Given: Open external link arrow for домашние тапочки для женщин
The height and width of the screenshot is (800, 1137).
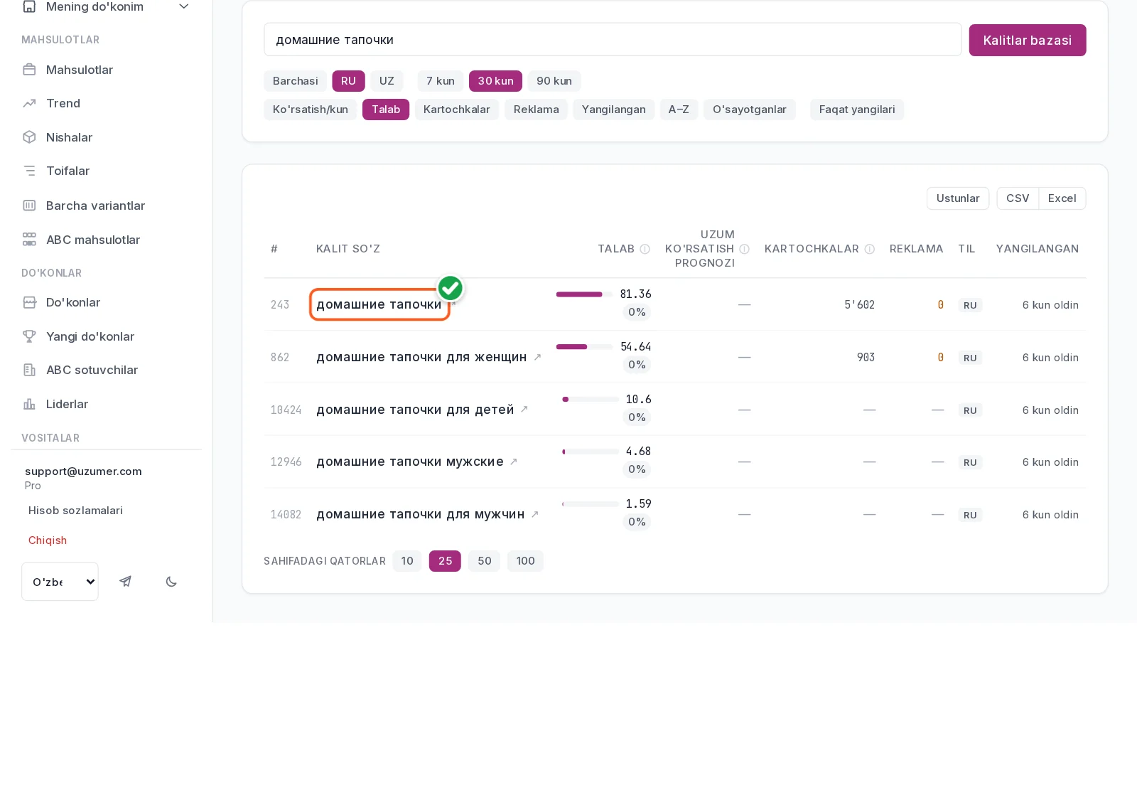Looking at the screenshot, I should [x=537, y=357].
